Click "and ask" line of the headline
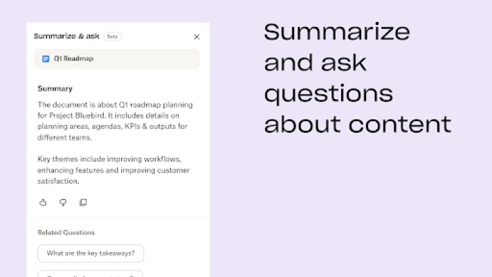 pos(315,62)
